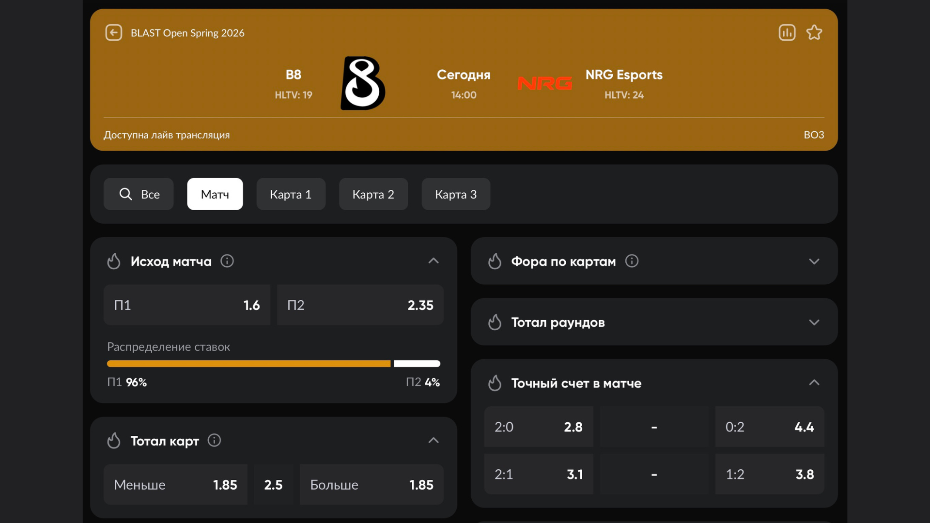Click the bet distribution bar
The height and width of the screenshot is (523, 930).
273,364
